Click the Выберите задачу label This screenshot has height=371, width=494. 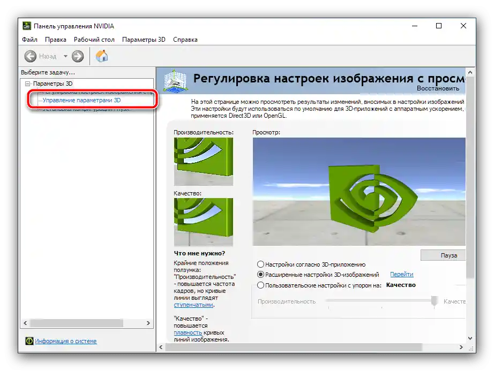point(48,72)
